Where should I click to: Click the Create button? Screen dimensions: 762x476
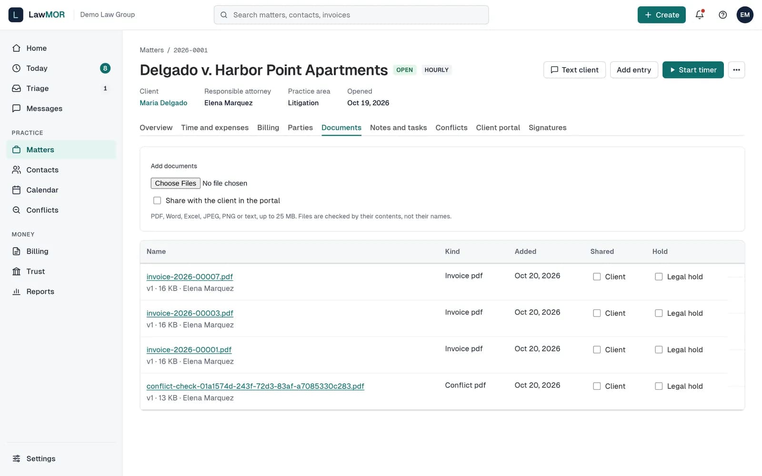coord(662,15)
